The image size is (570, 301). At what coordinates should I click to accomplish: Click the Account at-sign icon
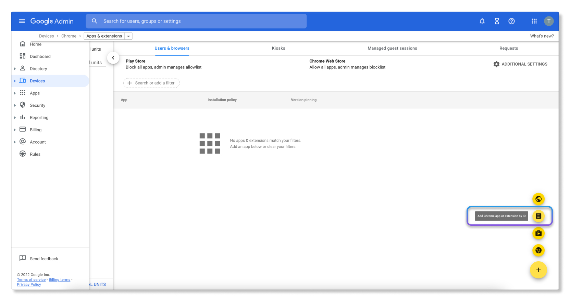tap(23, 141)
